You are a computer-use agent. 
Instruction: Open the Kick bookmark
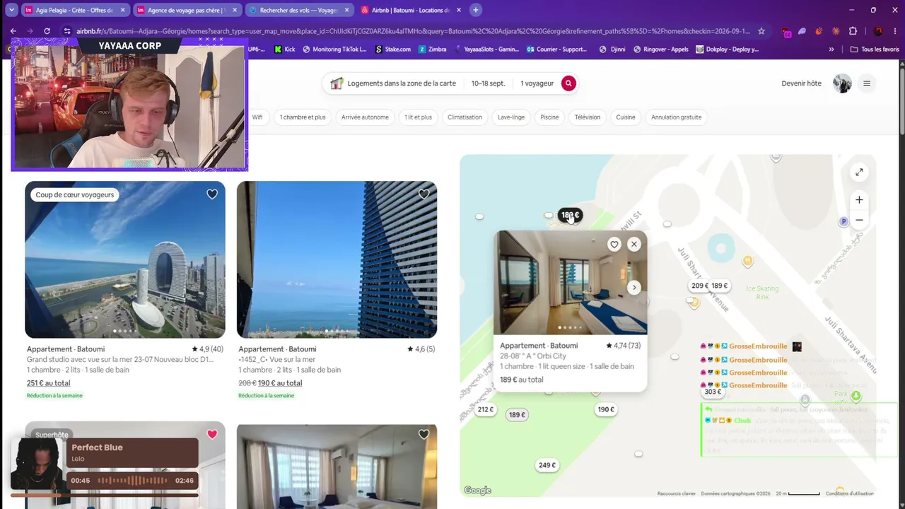point(285,49)
